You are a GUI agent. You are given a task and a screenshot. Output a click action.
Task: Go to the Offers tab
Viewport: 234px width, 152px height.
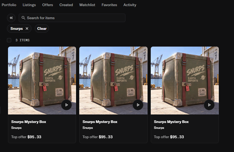[x=47, y=5]
